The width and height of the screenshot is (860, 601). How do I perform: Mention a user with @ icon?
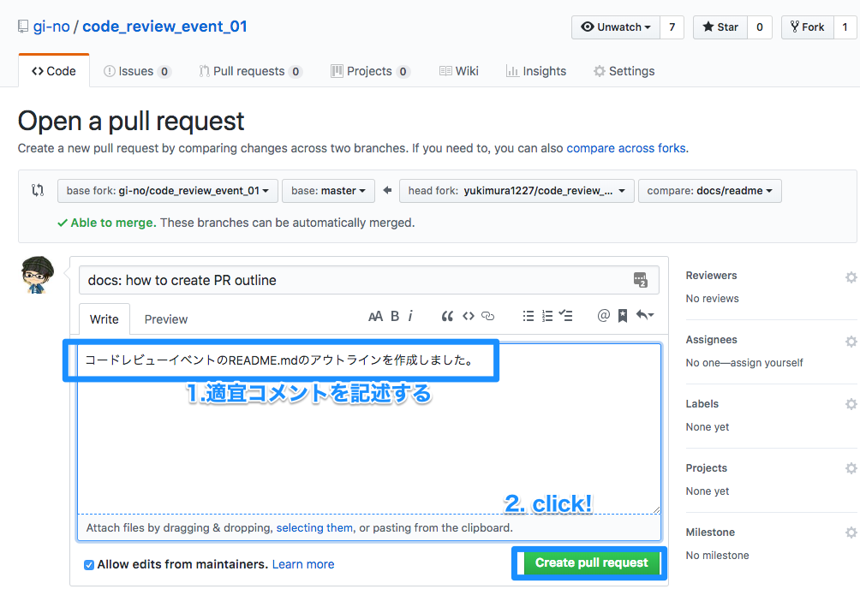click(603, 315)
